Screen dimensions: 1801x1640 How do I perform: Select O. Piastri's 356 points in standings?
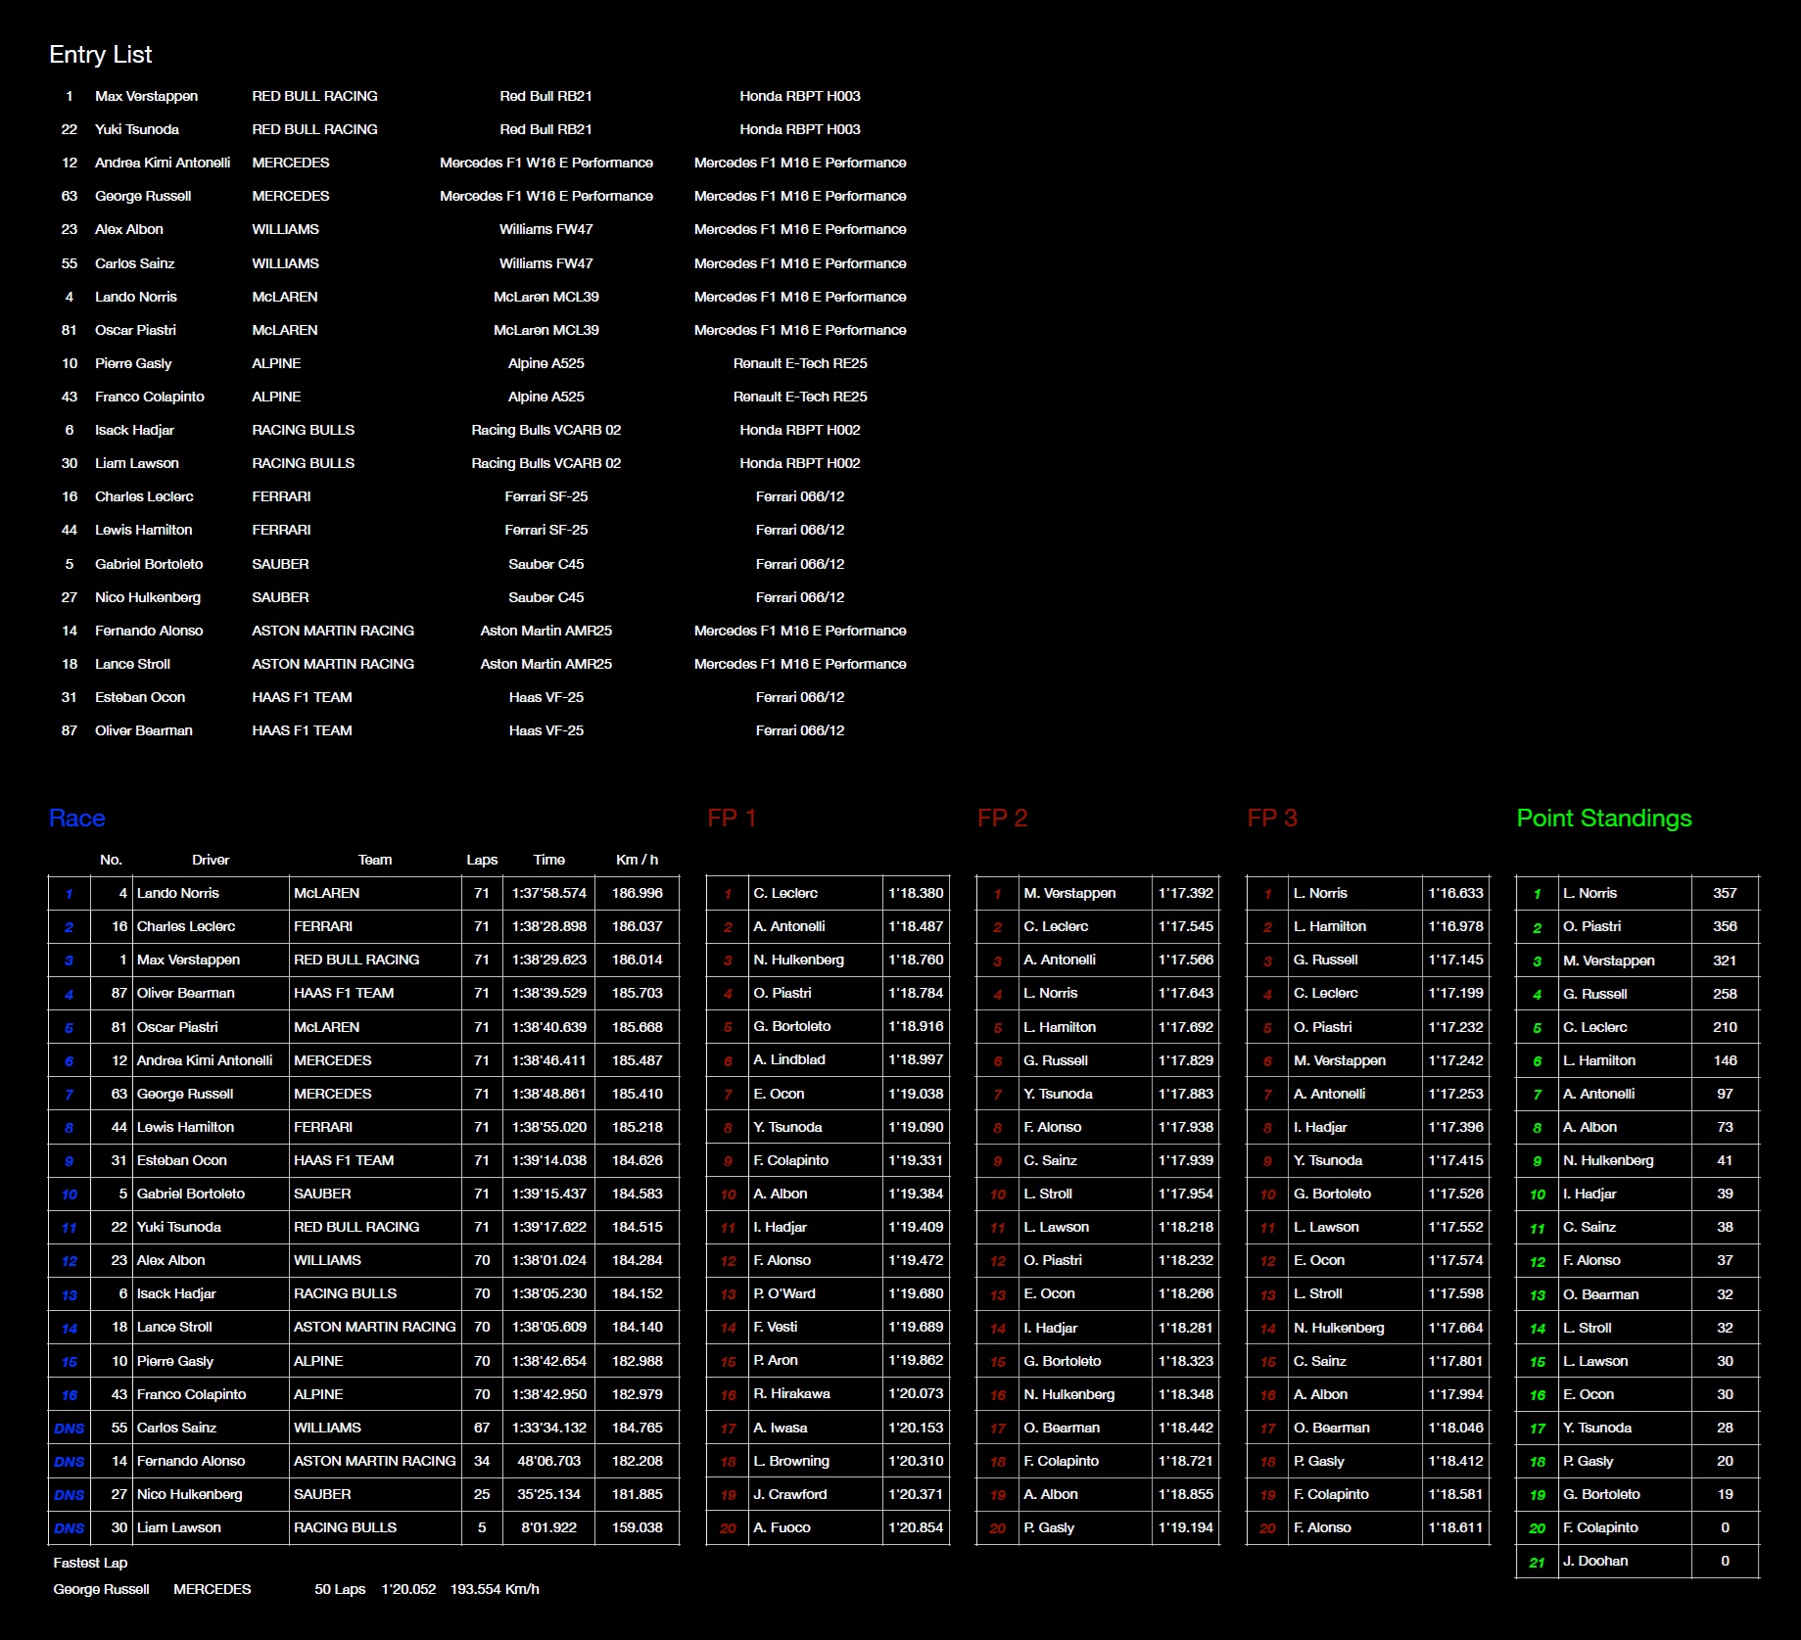(x=1725, y=926)
